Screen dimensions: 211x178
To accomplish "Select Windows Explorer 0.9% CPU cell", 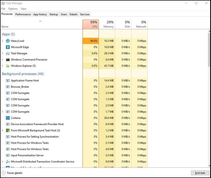I will coord(91,66).
